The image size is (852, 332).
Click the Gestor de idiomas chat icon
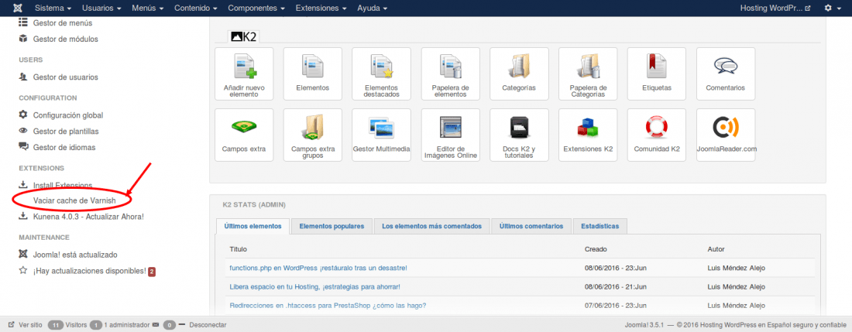pyautogui.click(x=22, y=146)
